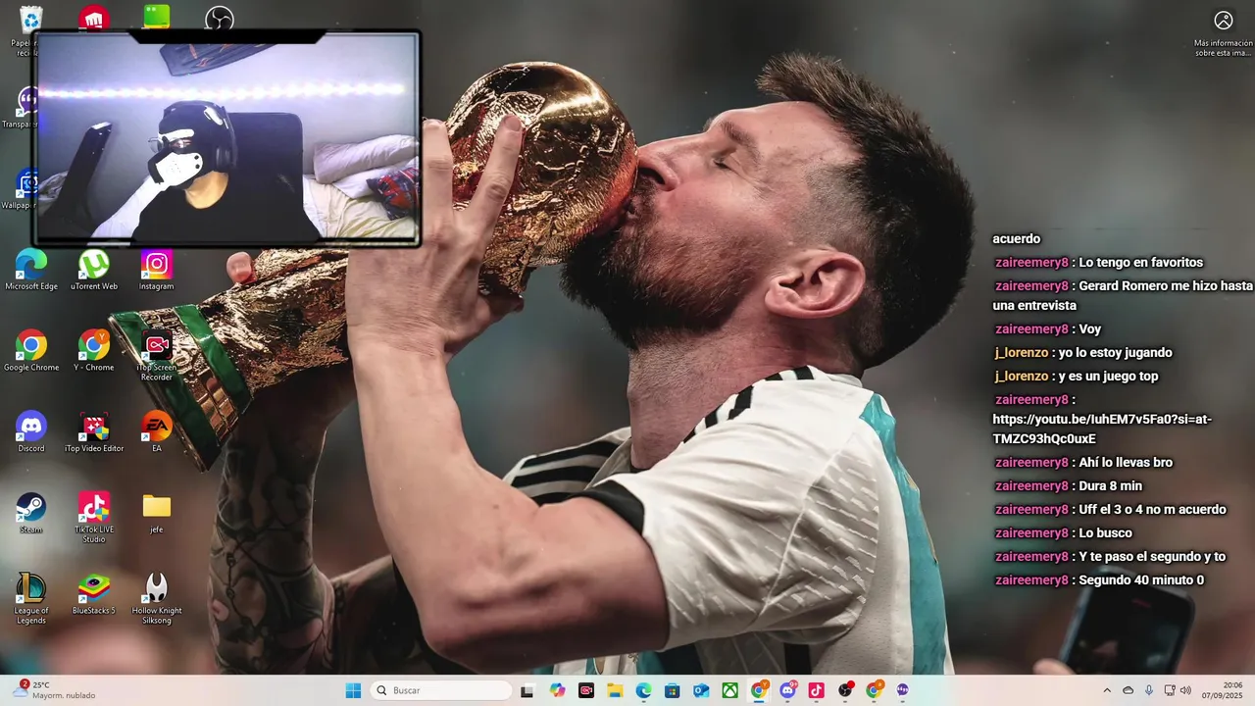Open Más información sobre esta imagen icon
Image resolution: width=1255 pixels, height=706 pixels.
click(x=1223, y=33)
